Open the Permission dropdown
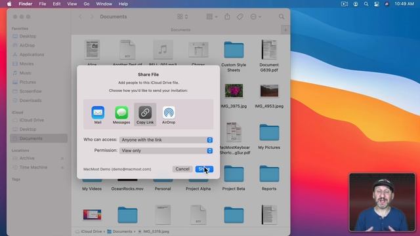The height and width of the screenshot is (236, 420). coord(166,150)
